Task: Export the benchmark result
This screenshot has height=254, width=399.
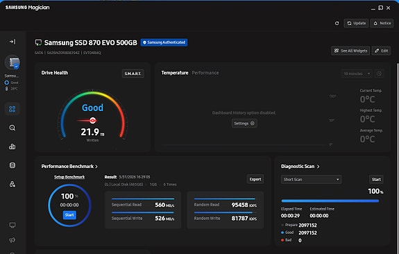Action: [x=255, y=179]
